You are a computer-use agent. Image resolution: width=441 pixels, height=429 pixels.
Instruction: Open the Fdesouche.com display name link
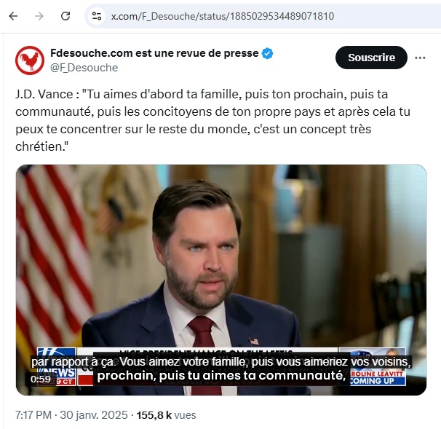(x=154, y=54)
